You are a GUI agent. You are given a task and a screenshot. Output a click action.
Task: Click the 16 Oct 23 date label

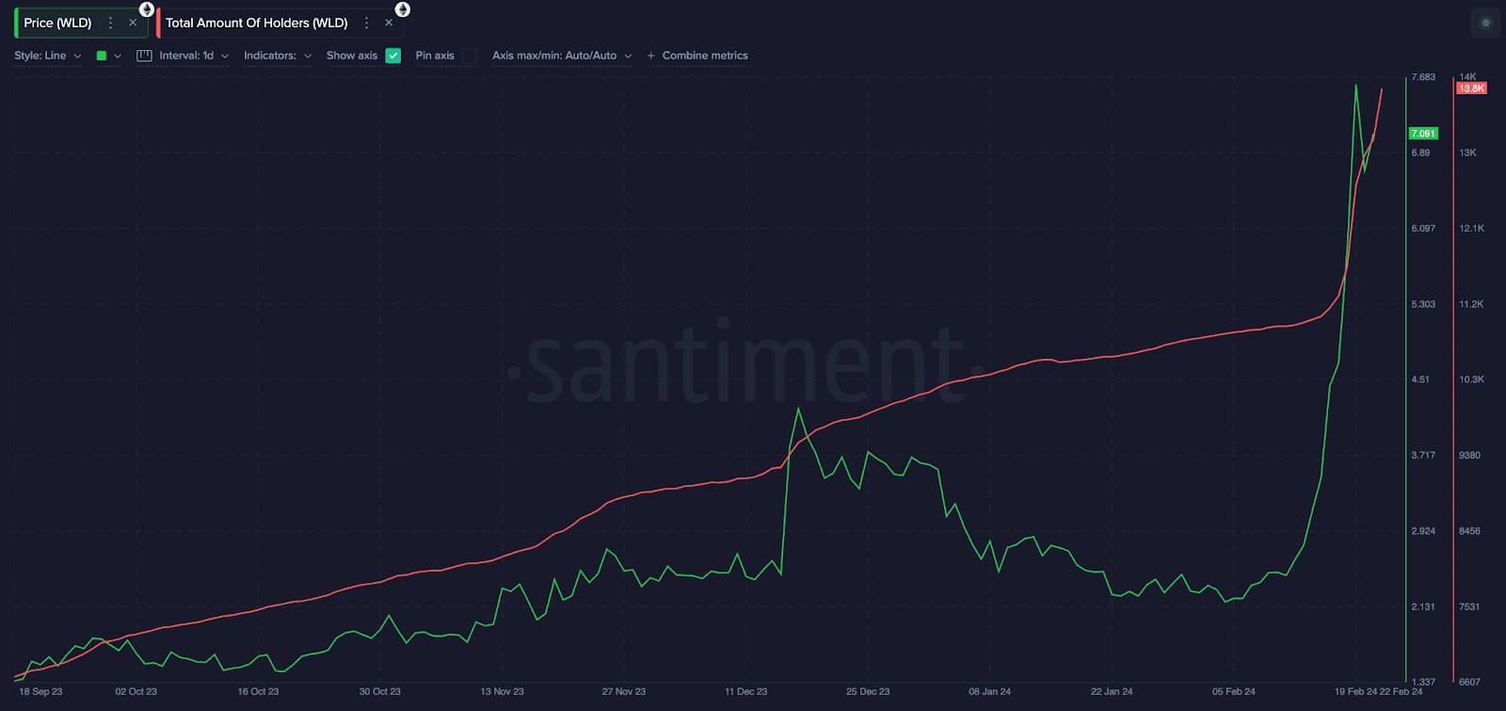pyautogui.click(x=258, y=691)
